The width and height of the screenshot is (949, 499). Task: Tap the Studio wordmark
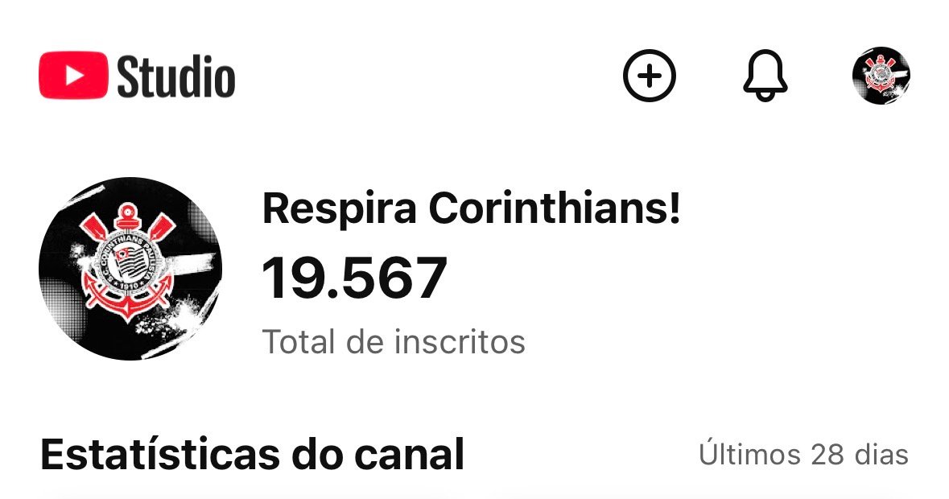click(176, 76)
